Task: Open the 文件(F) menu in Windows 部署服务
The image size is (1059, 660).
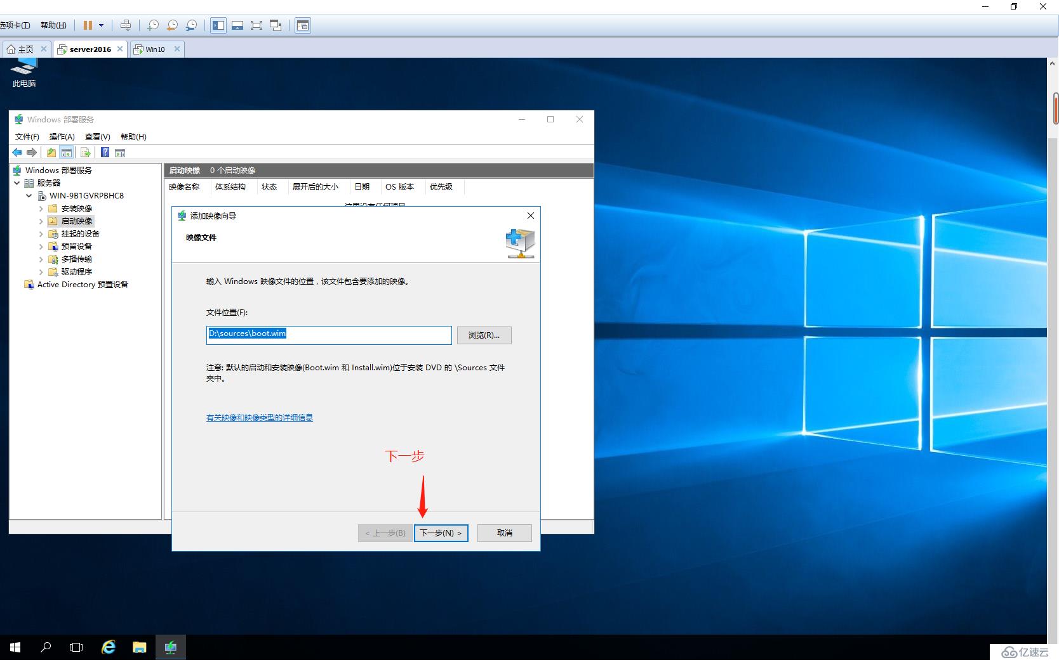Action: tap(27, 136)
